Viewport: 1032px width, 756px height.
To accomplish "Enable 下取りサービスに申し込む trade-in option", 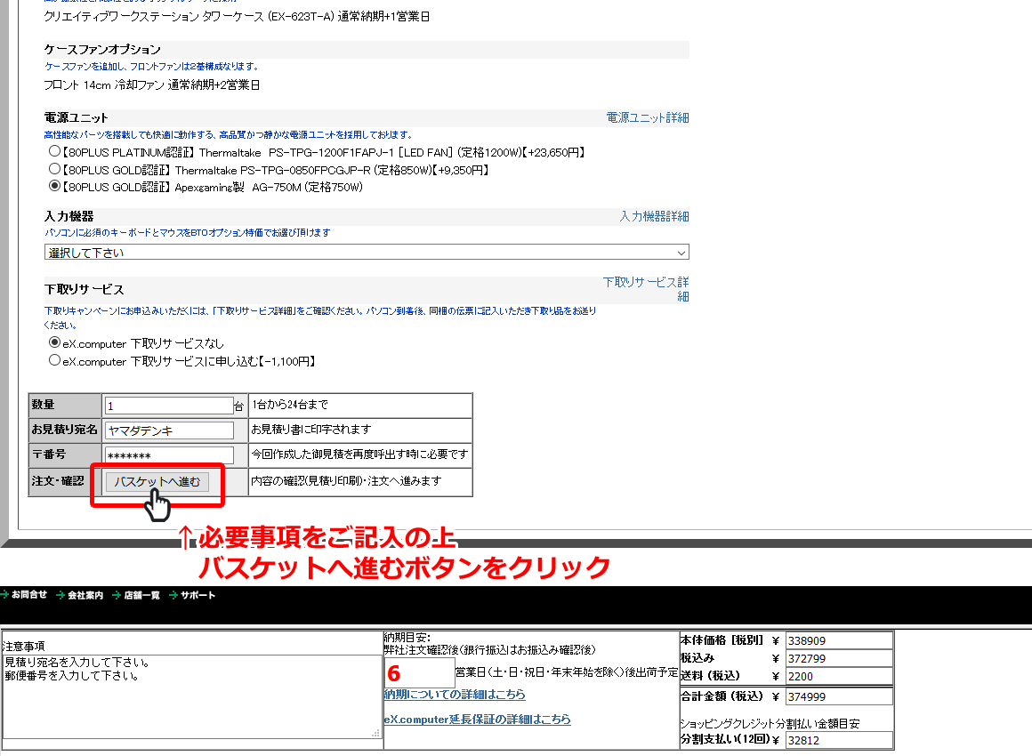I will pyautogui.click(x=53, y=360).
